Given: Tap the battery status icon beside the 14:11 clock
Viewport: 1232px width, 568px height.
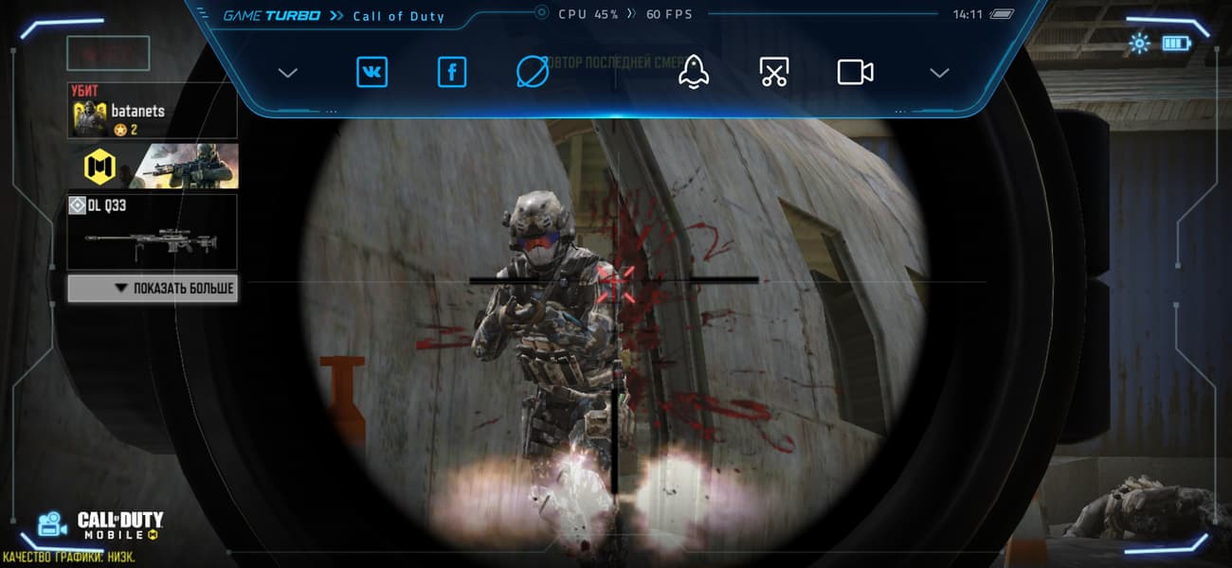Looking at the screenshot, I should pyautogui.click(x=1000, y=14).
